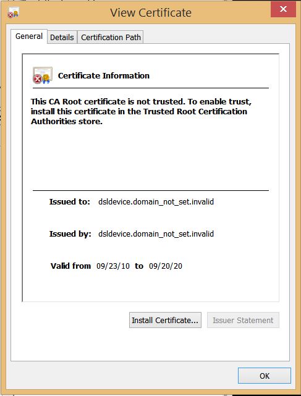
Task: Confirm the dialog with OK
Action: pos(265,376)
